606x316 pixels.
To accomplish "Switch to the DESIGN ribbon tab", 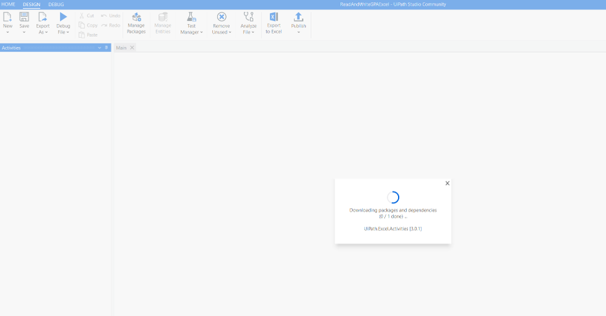I will (31, 4).
